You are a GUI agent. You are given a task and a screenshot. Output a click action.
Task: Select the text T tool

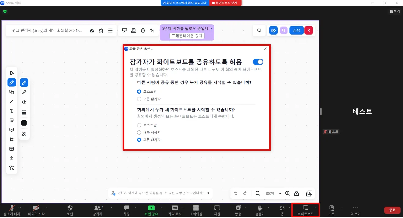coord(12,111)
